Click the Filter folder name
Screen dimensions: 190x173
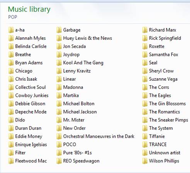[x=20, y=153]
